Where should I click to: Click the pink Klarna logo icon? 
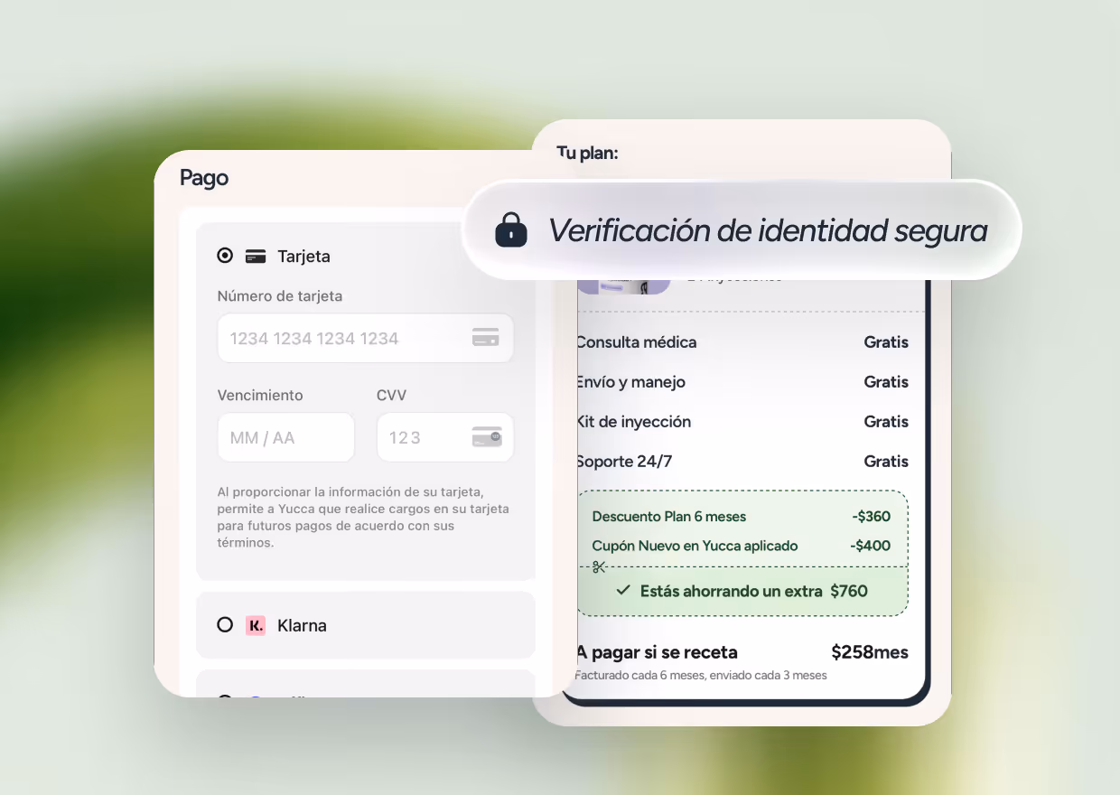(x=256, y=625)
